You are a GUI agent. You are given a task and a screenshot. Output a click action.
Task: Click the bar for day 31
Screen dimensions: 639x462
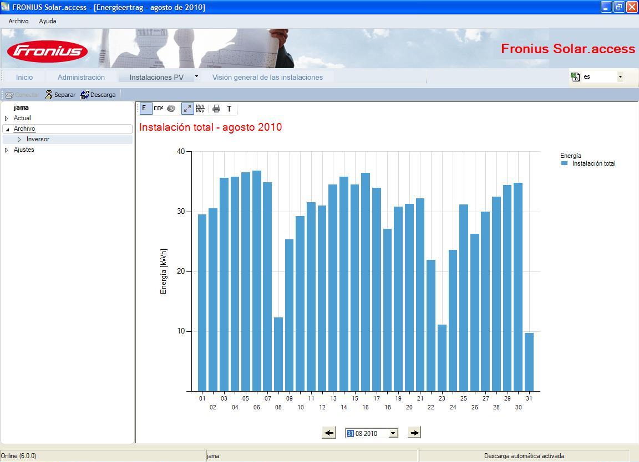(529, 362)
